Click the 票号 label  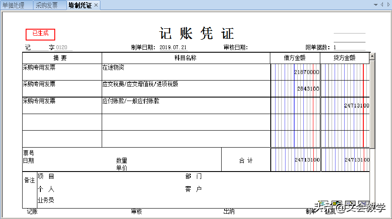[29, 153]
